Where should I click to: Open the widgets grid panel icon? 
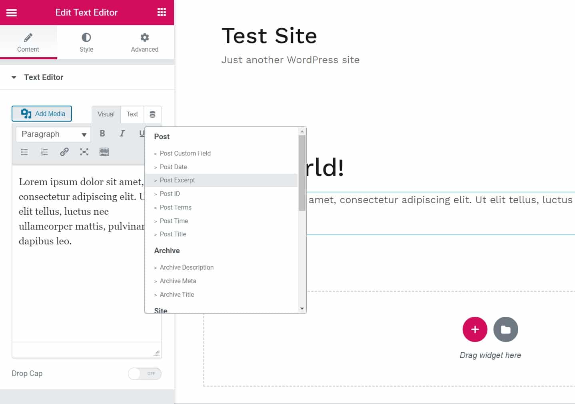point(162,12)
